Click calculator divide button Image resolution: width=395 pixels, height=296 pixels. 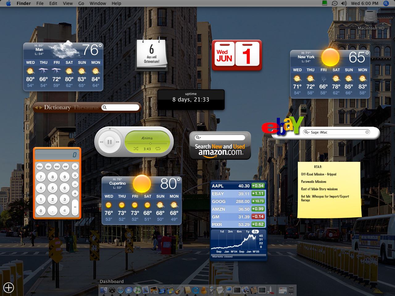(x=75, y=166)
